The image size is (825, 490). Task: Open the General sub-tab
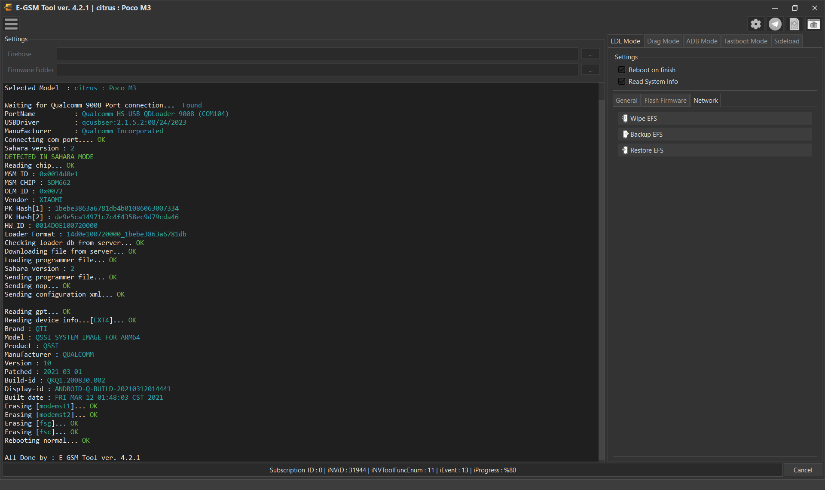(x=626, y=101)
